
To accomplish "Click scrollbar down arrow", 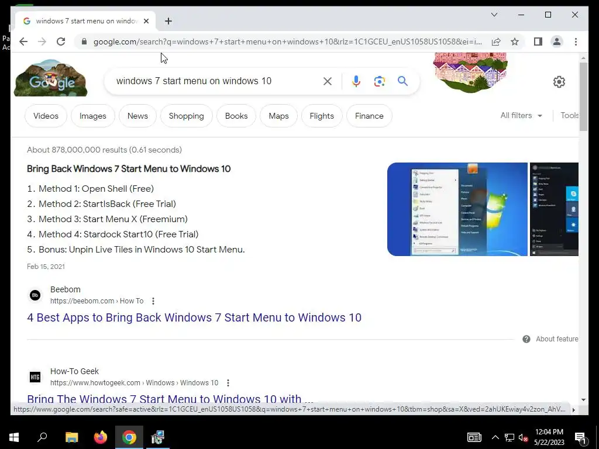I will (583, 400).
